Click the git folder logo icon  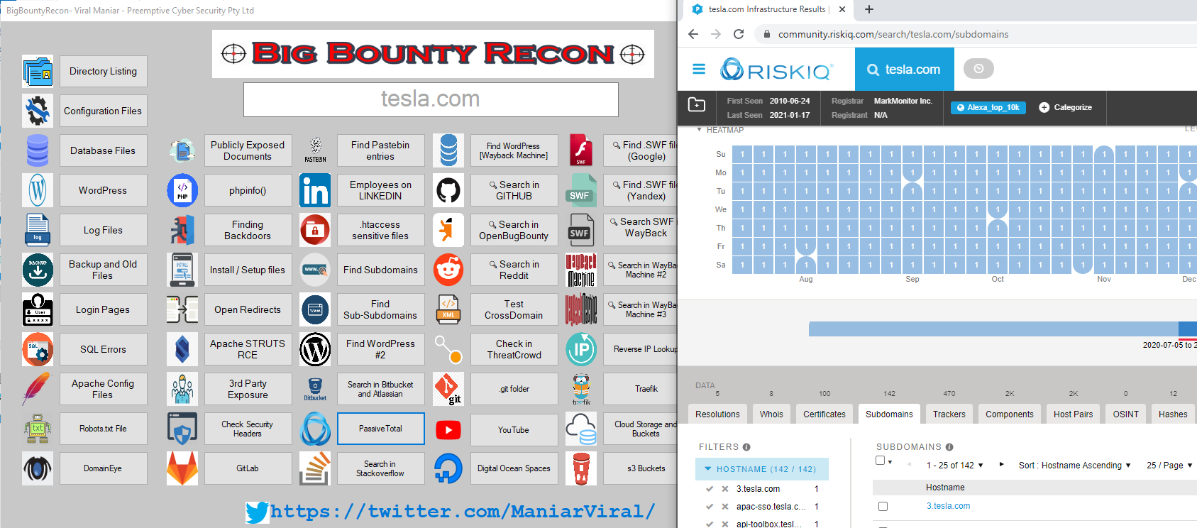coord(448,389)
